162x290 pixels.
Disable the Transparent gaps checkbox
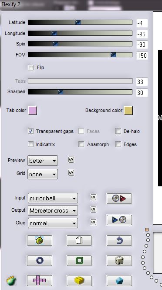[31, 131]
